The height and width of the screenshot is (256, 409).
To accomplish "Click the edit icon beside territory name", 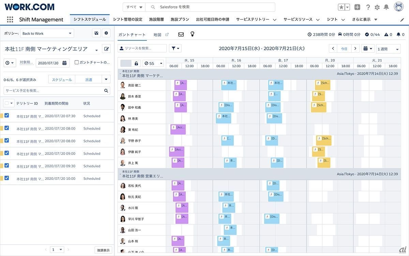I will coord(106,49).
